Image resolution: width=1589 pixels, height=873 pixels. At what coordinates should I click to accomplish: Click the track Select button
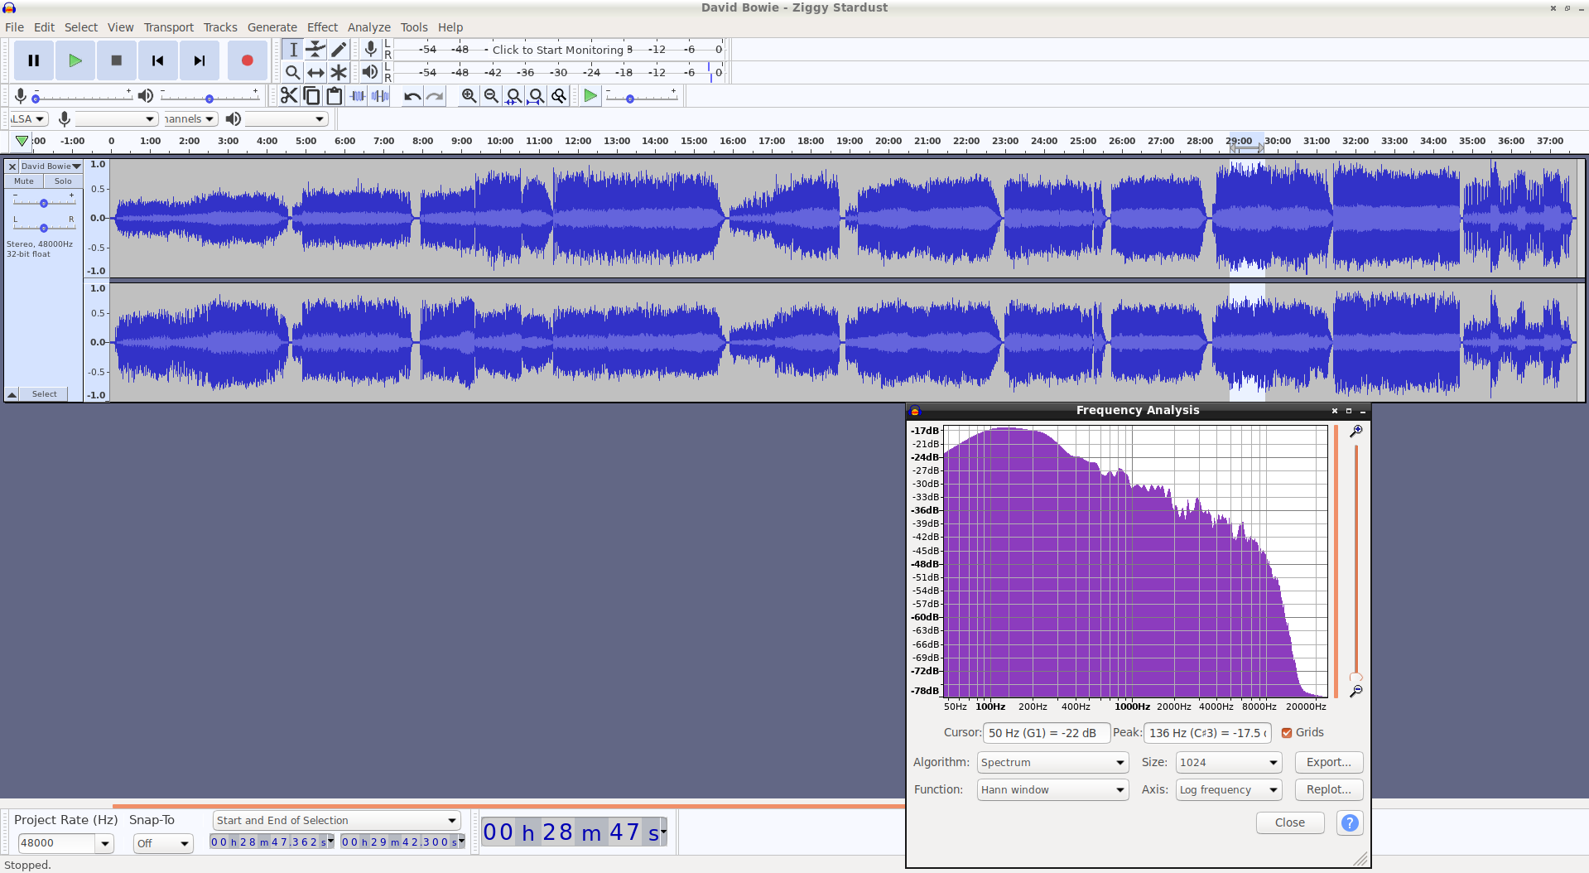[45, 394]
